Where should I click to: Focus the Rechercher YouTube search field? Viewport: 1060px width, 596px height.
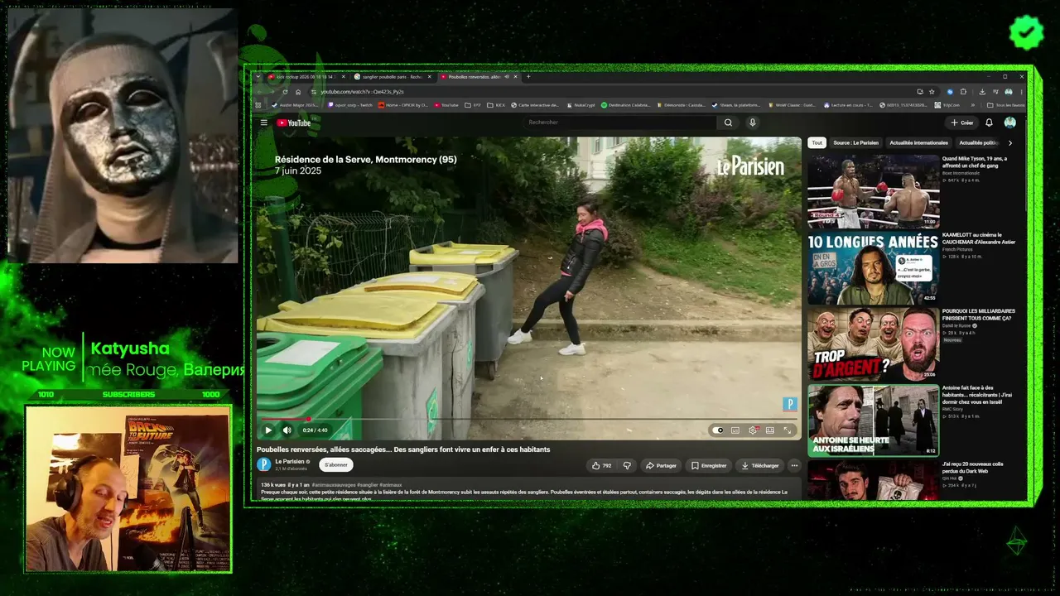pyautogui.click(x=621, y=123)
